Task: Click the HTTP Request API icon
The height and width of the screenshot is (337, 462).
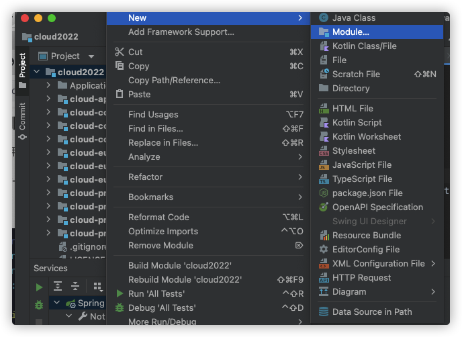Action: (324, 278)
